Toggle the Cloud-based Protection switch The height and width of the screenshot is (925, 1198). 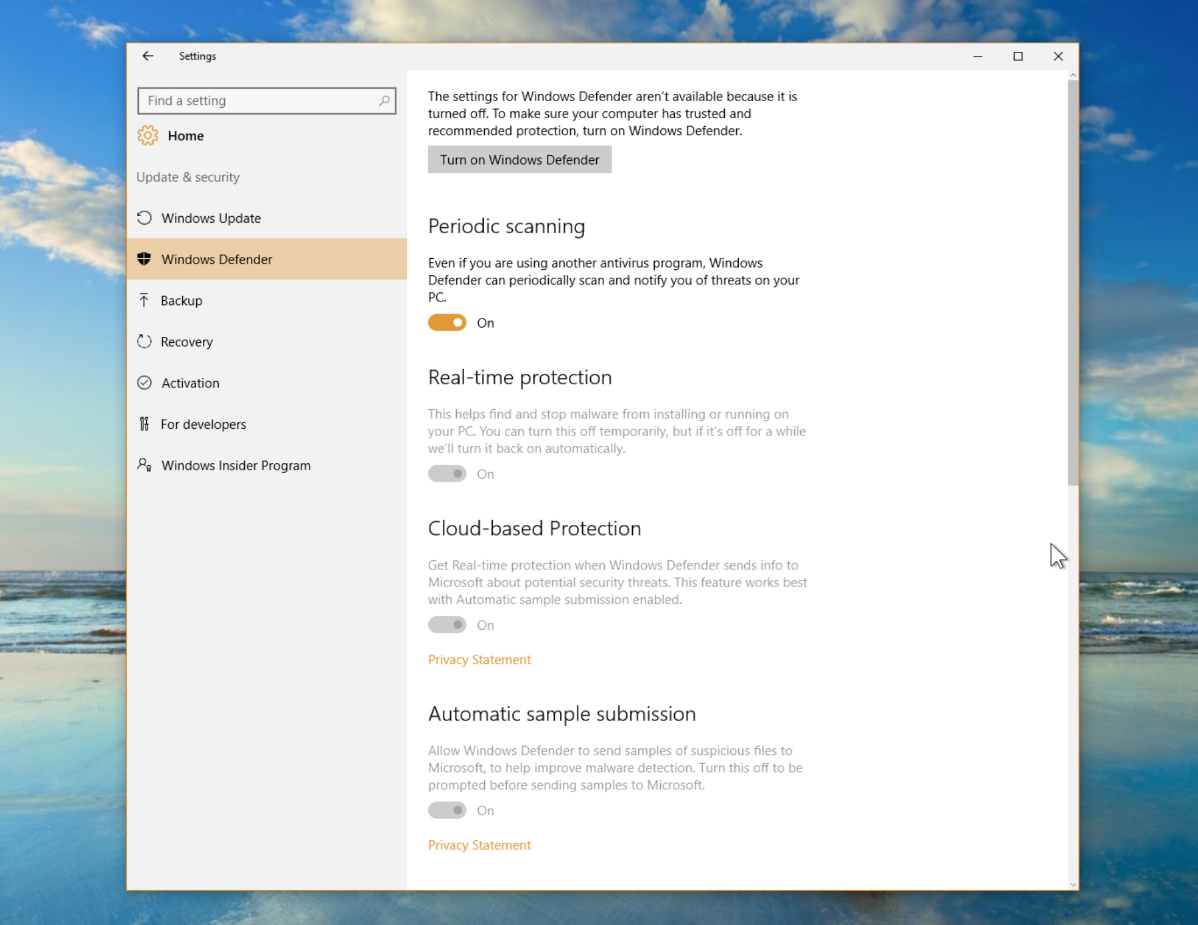point(447,625)
